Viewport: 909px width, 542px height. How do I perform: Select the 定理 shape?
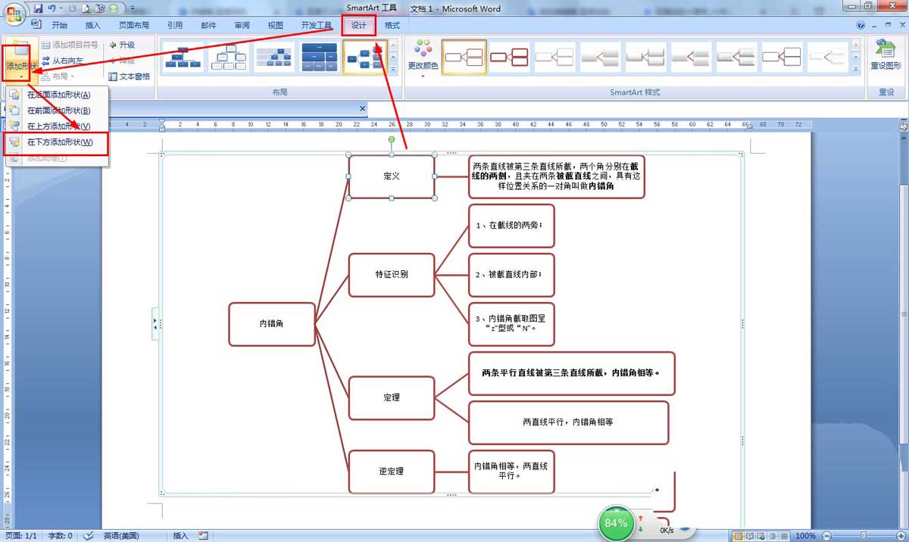click(392, 397)
